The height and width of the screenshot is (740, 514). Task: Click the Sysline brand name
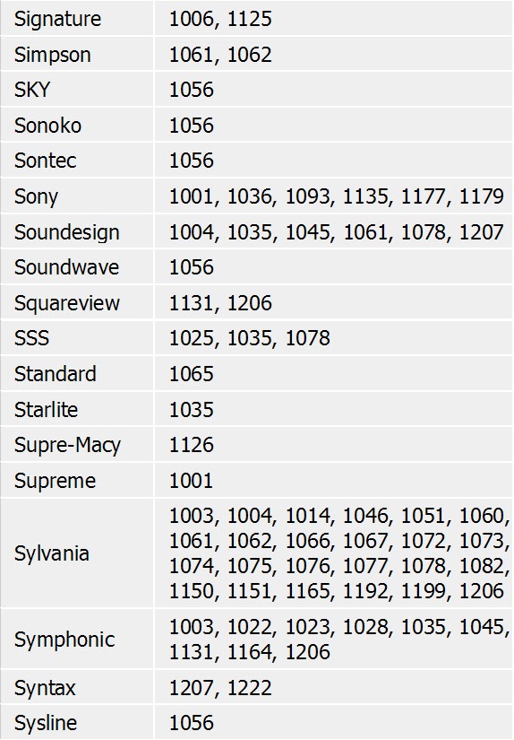point(46,723)
